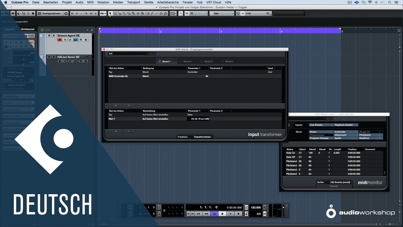Add a condition row with plus button
Viewport: 403px width, 227px height.
tap(116, 105)
